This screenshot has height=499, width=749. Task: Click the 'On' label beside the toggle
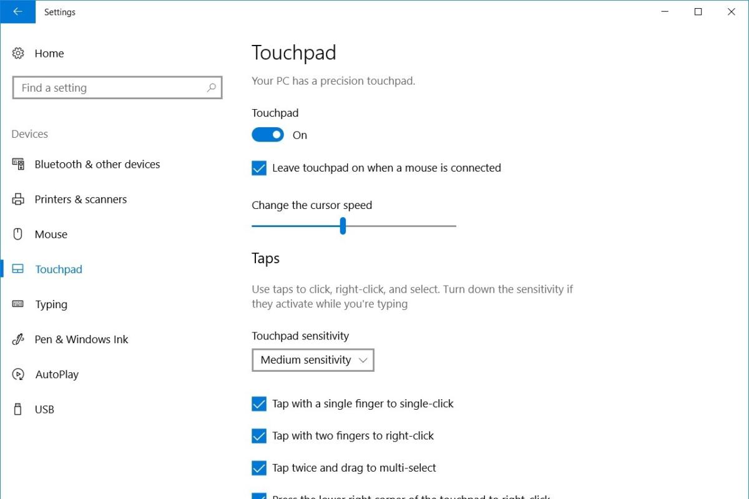tap(300, 135)
